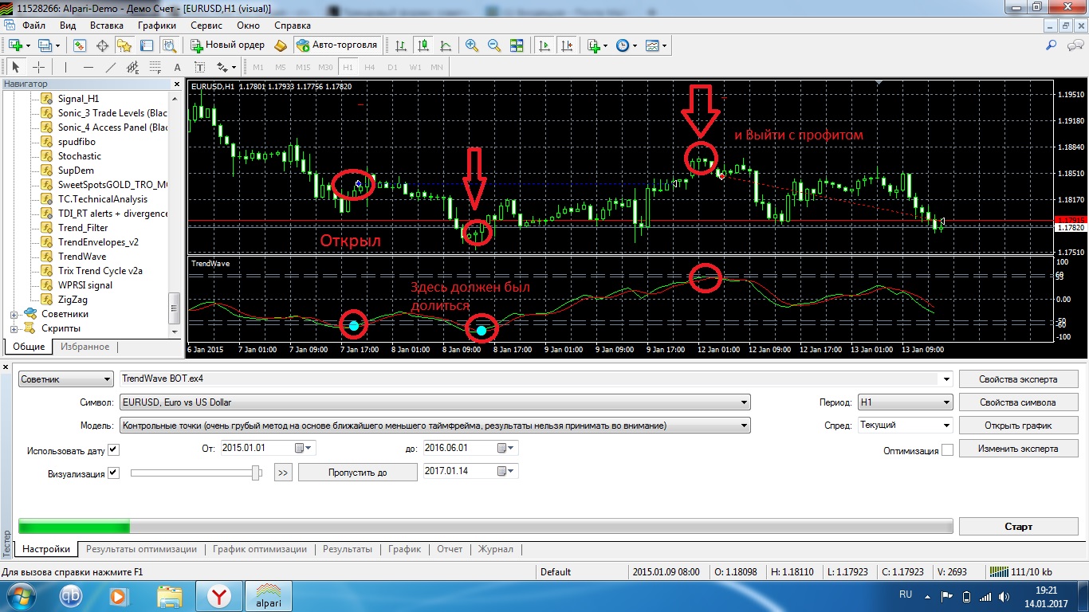Switch timeframe to M15

click(303, 68)
